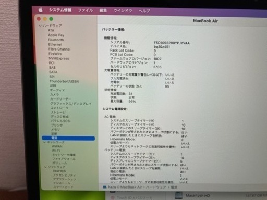Click the device name bq20z451
267x200 pixels.
click(x=162, y=47)
